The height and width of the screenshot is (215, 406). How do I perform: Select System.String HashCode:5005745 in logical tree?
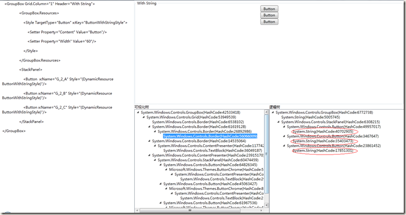311,117
